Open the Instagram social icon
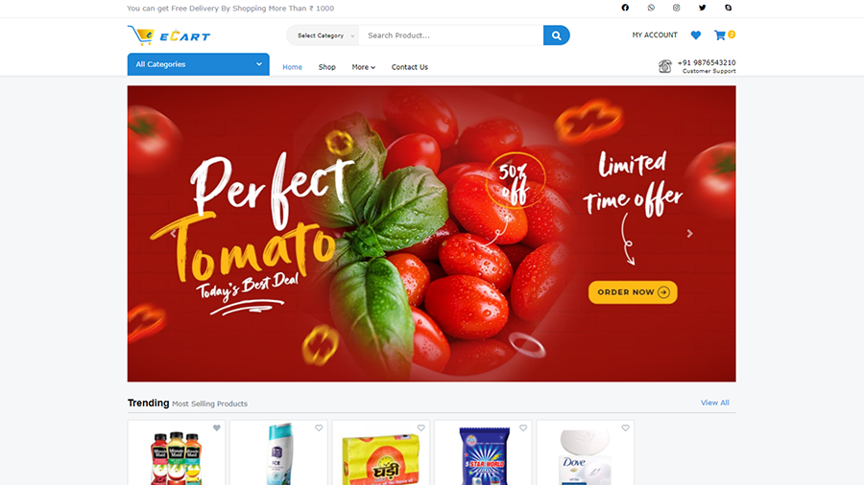Screen dimensions: 864x485 pyautogui.click(x=676, y=8)
